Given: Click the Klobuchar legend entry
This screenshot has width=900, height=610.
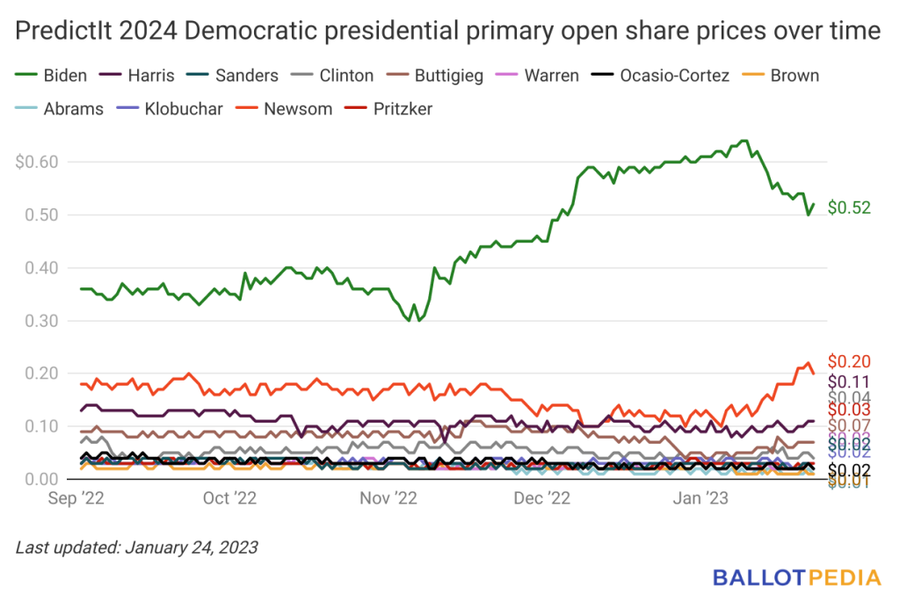Looking at the screenshot, I should (170, 108).
